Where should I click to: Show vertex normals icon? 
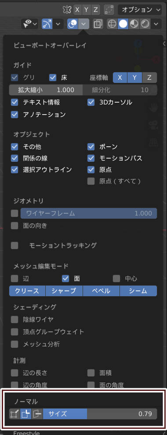15,414
